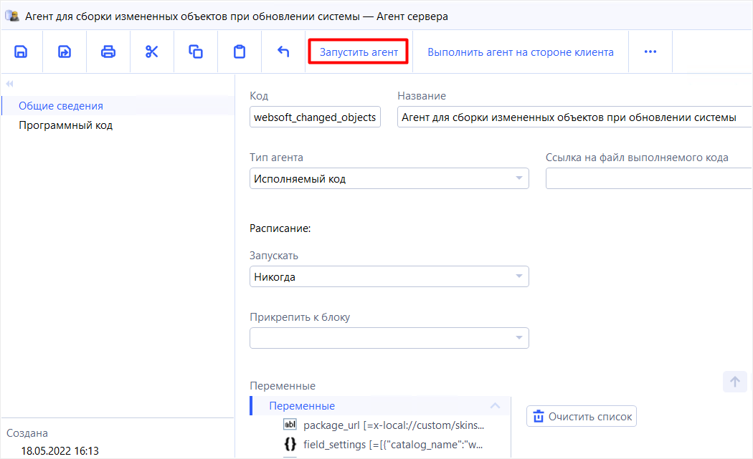Viewport: 753px width, 459px height.
Task: Open the toolbar overflow menu (three dots)
Action: 650,51
